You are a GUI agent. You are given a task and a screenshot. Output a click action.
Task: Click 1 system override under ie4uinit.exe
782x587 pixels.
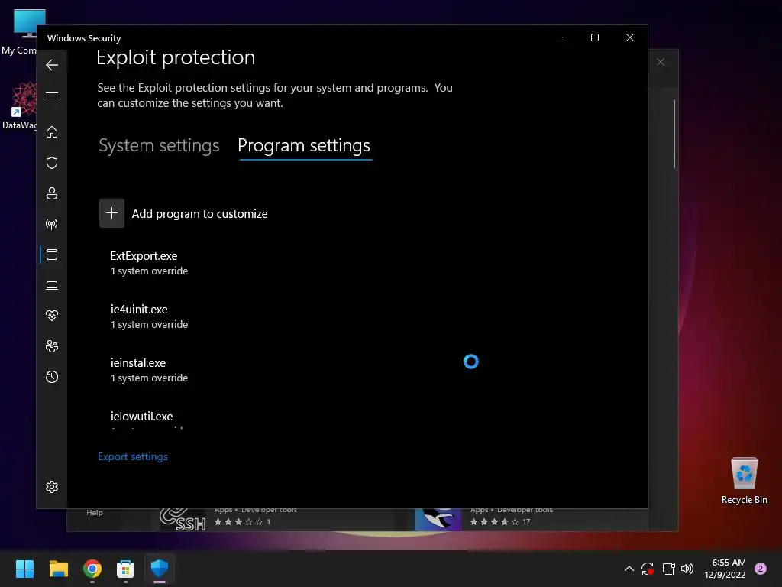(x=149, y=324)
